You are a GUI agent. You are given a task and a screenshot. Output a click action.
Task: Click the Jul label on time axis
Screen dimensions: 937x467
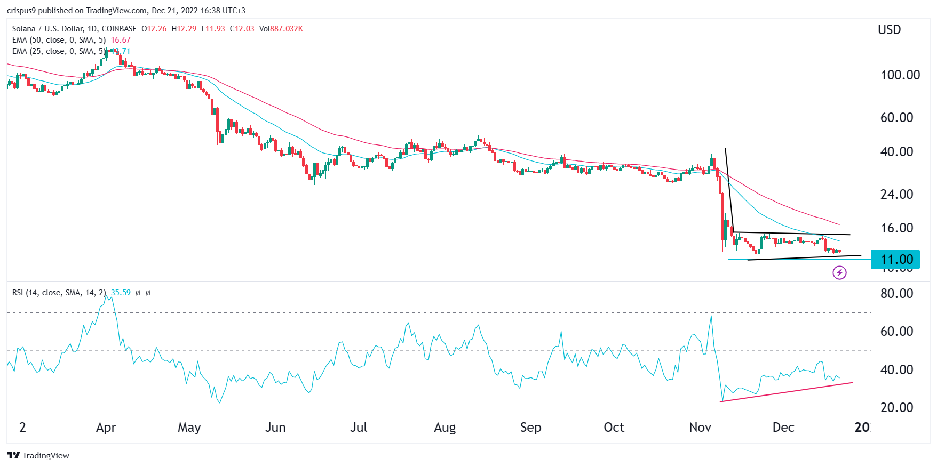(359, 428)
